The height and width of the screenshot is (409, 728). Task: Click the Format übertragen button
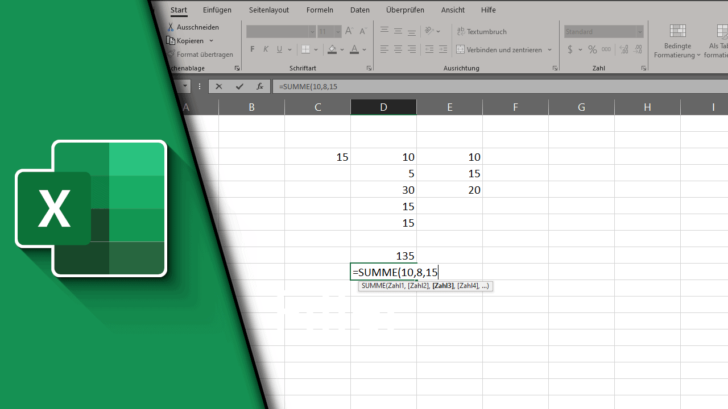(200, 55)
